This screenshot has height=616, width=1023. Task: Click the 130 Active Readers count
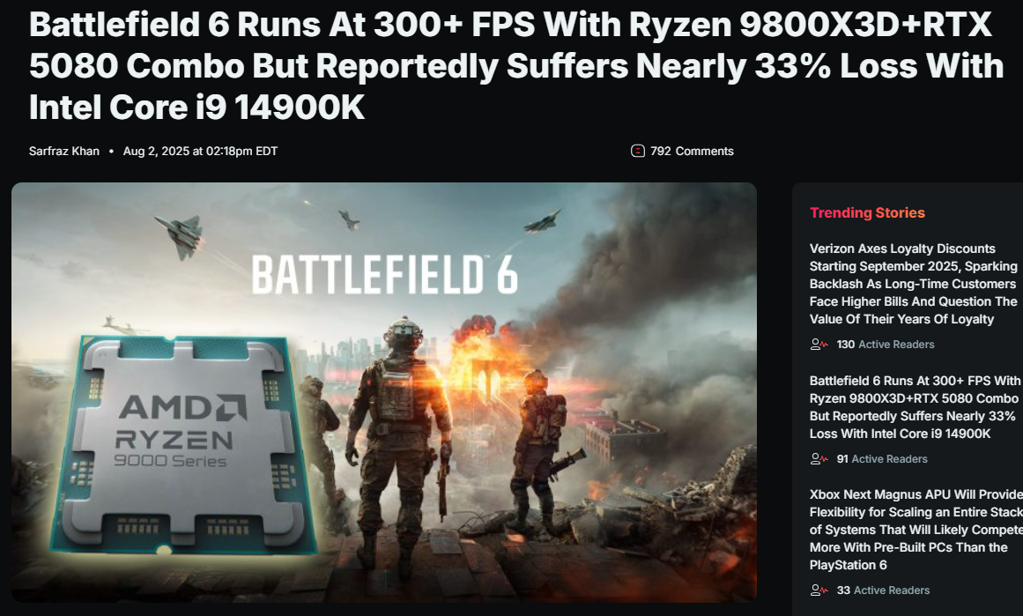click(886, 345)
